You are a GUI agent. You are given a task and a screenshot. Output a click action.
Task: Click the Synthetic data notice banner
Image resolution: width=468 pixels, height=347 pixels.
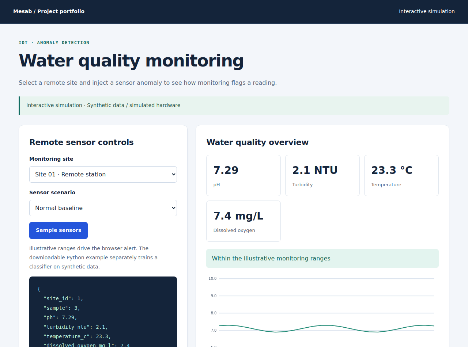234,105
